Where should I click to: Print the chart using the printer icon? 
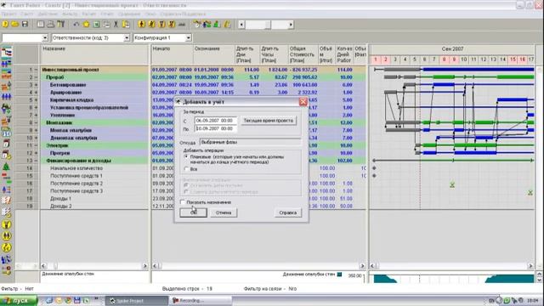point(51,25)
